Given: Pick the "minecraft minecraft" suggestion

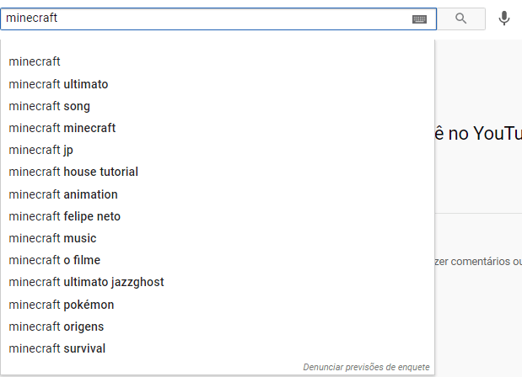Looking at the screenshot, I should pos(62,128).
